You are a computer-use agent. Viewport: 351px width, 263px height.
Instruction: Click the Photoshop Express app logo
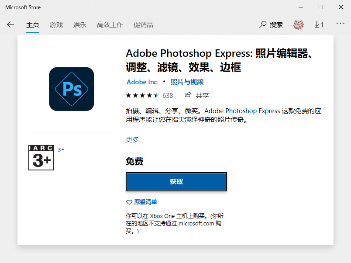tap(72, 89)
